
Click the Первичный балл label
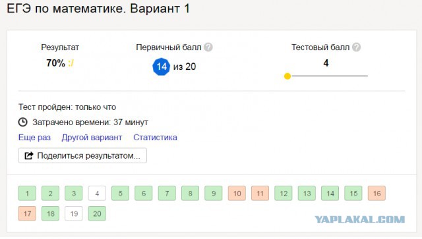coord(169,47)
